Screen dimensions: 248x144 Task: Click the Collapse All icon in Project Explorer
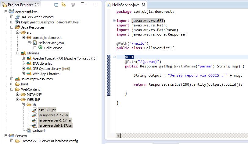[x=56, y=5]
